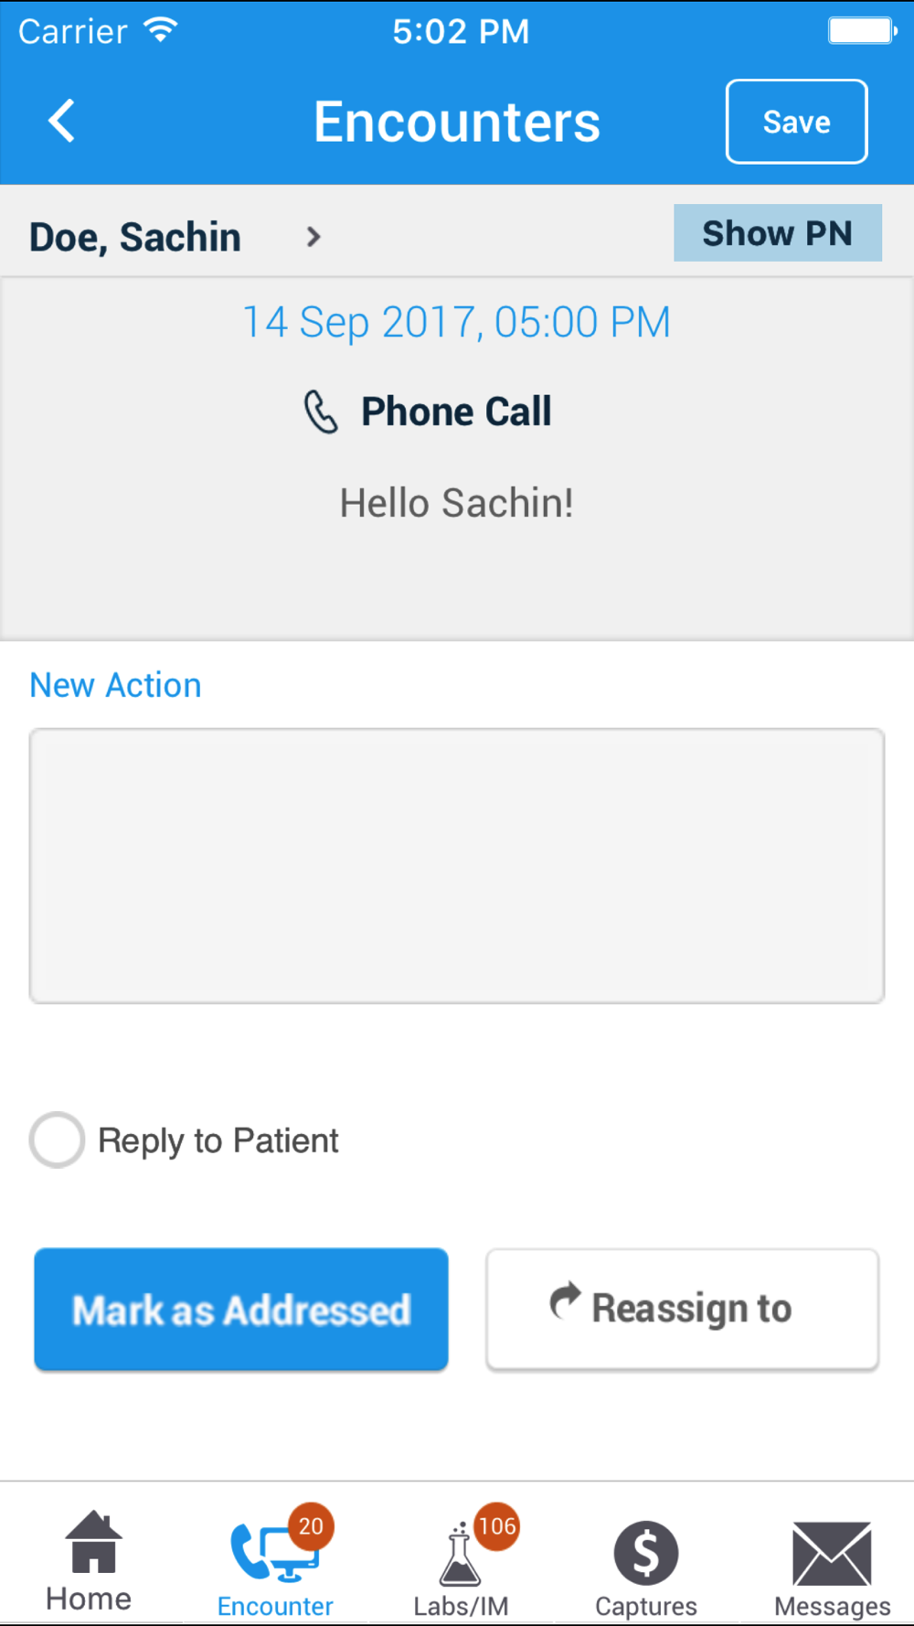Open Messages envelope icon
Viewport: 914px width, 1626px height.
tap(832, 1554)
